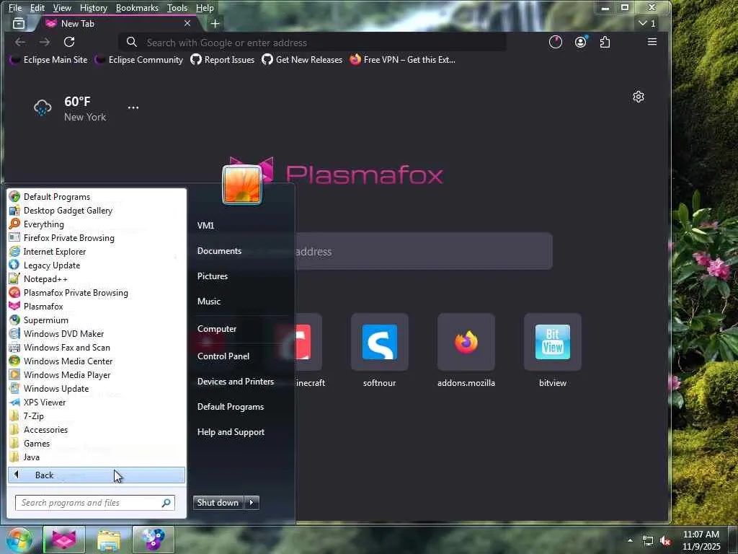Click the user account picture in Start menu
Screen dimensions: 738x554
pos(242,185)
